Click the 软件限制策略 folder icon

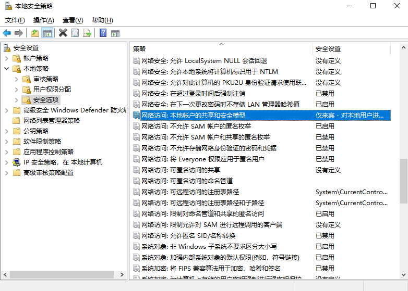[17, 142]
